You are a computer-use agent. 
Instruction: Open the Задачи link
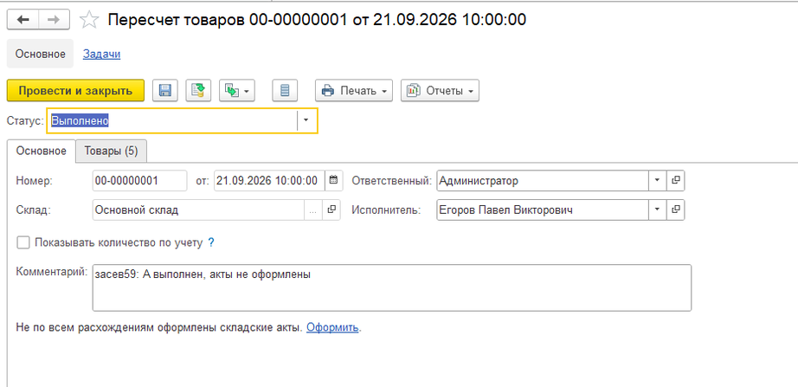click(102, 54)
